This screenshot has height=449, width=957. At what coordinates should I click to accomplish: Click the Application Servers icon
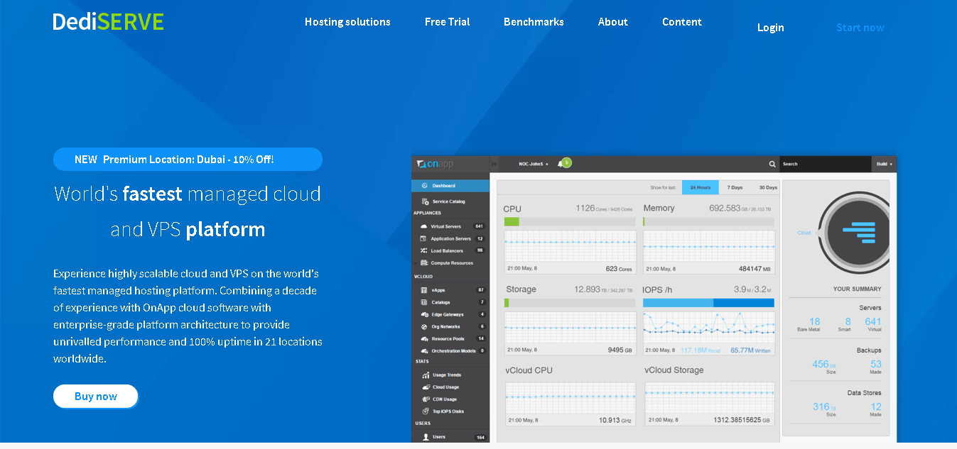[423, 238]
